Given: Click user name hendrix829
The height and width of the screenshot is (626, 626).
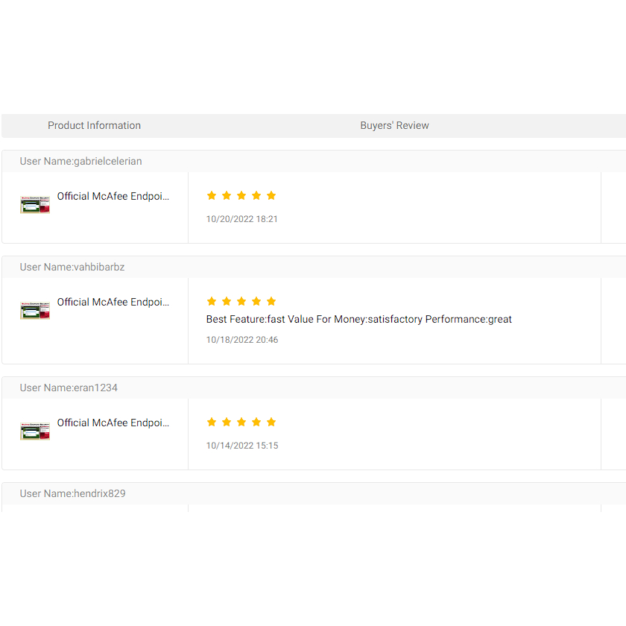Looking at the screenshot, I should [99, 493].
